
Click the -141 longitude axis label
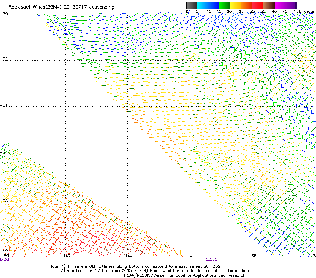tap(189, 256)
